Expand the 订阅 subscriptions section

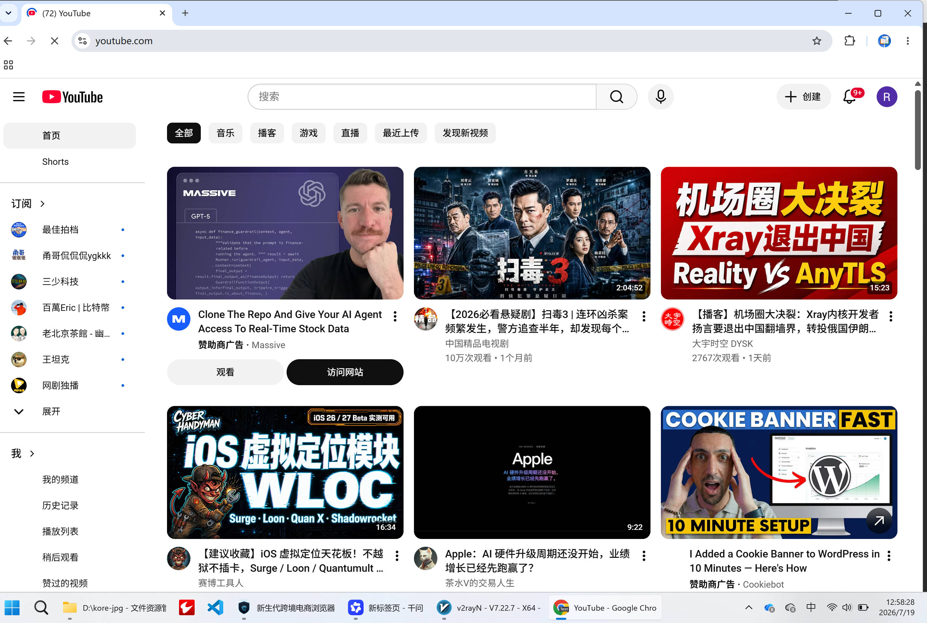[x=28, y=204]
